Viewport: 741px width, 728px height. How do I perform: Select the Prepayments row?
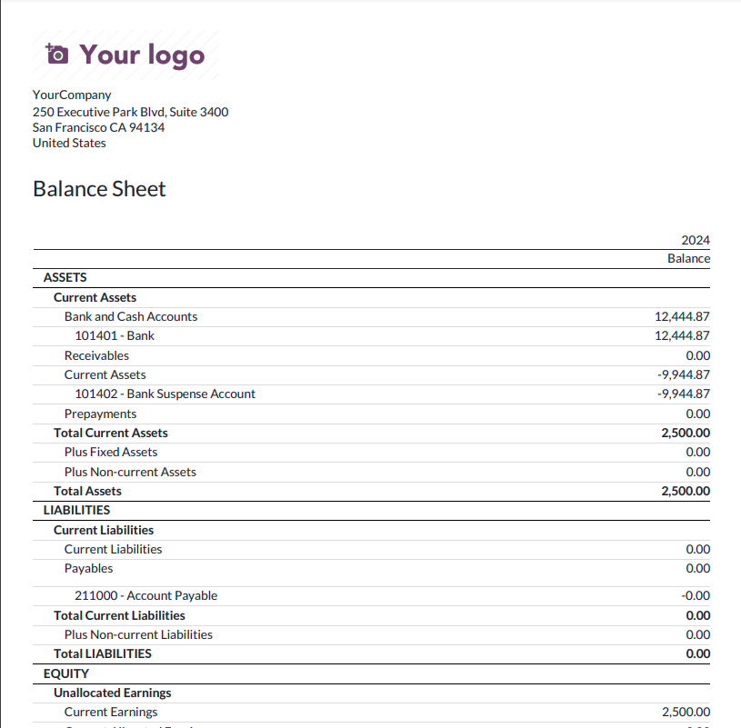coord(100,414)
